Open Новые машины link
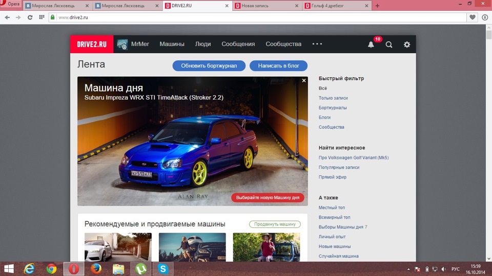 click(335, 246)
